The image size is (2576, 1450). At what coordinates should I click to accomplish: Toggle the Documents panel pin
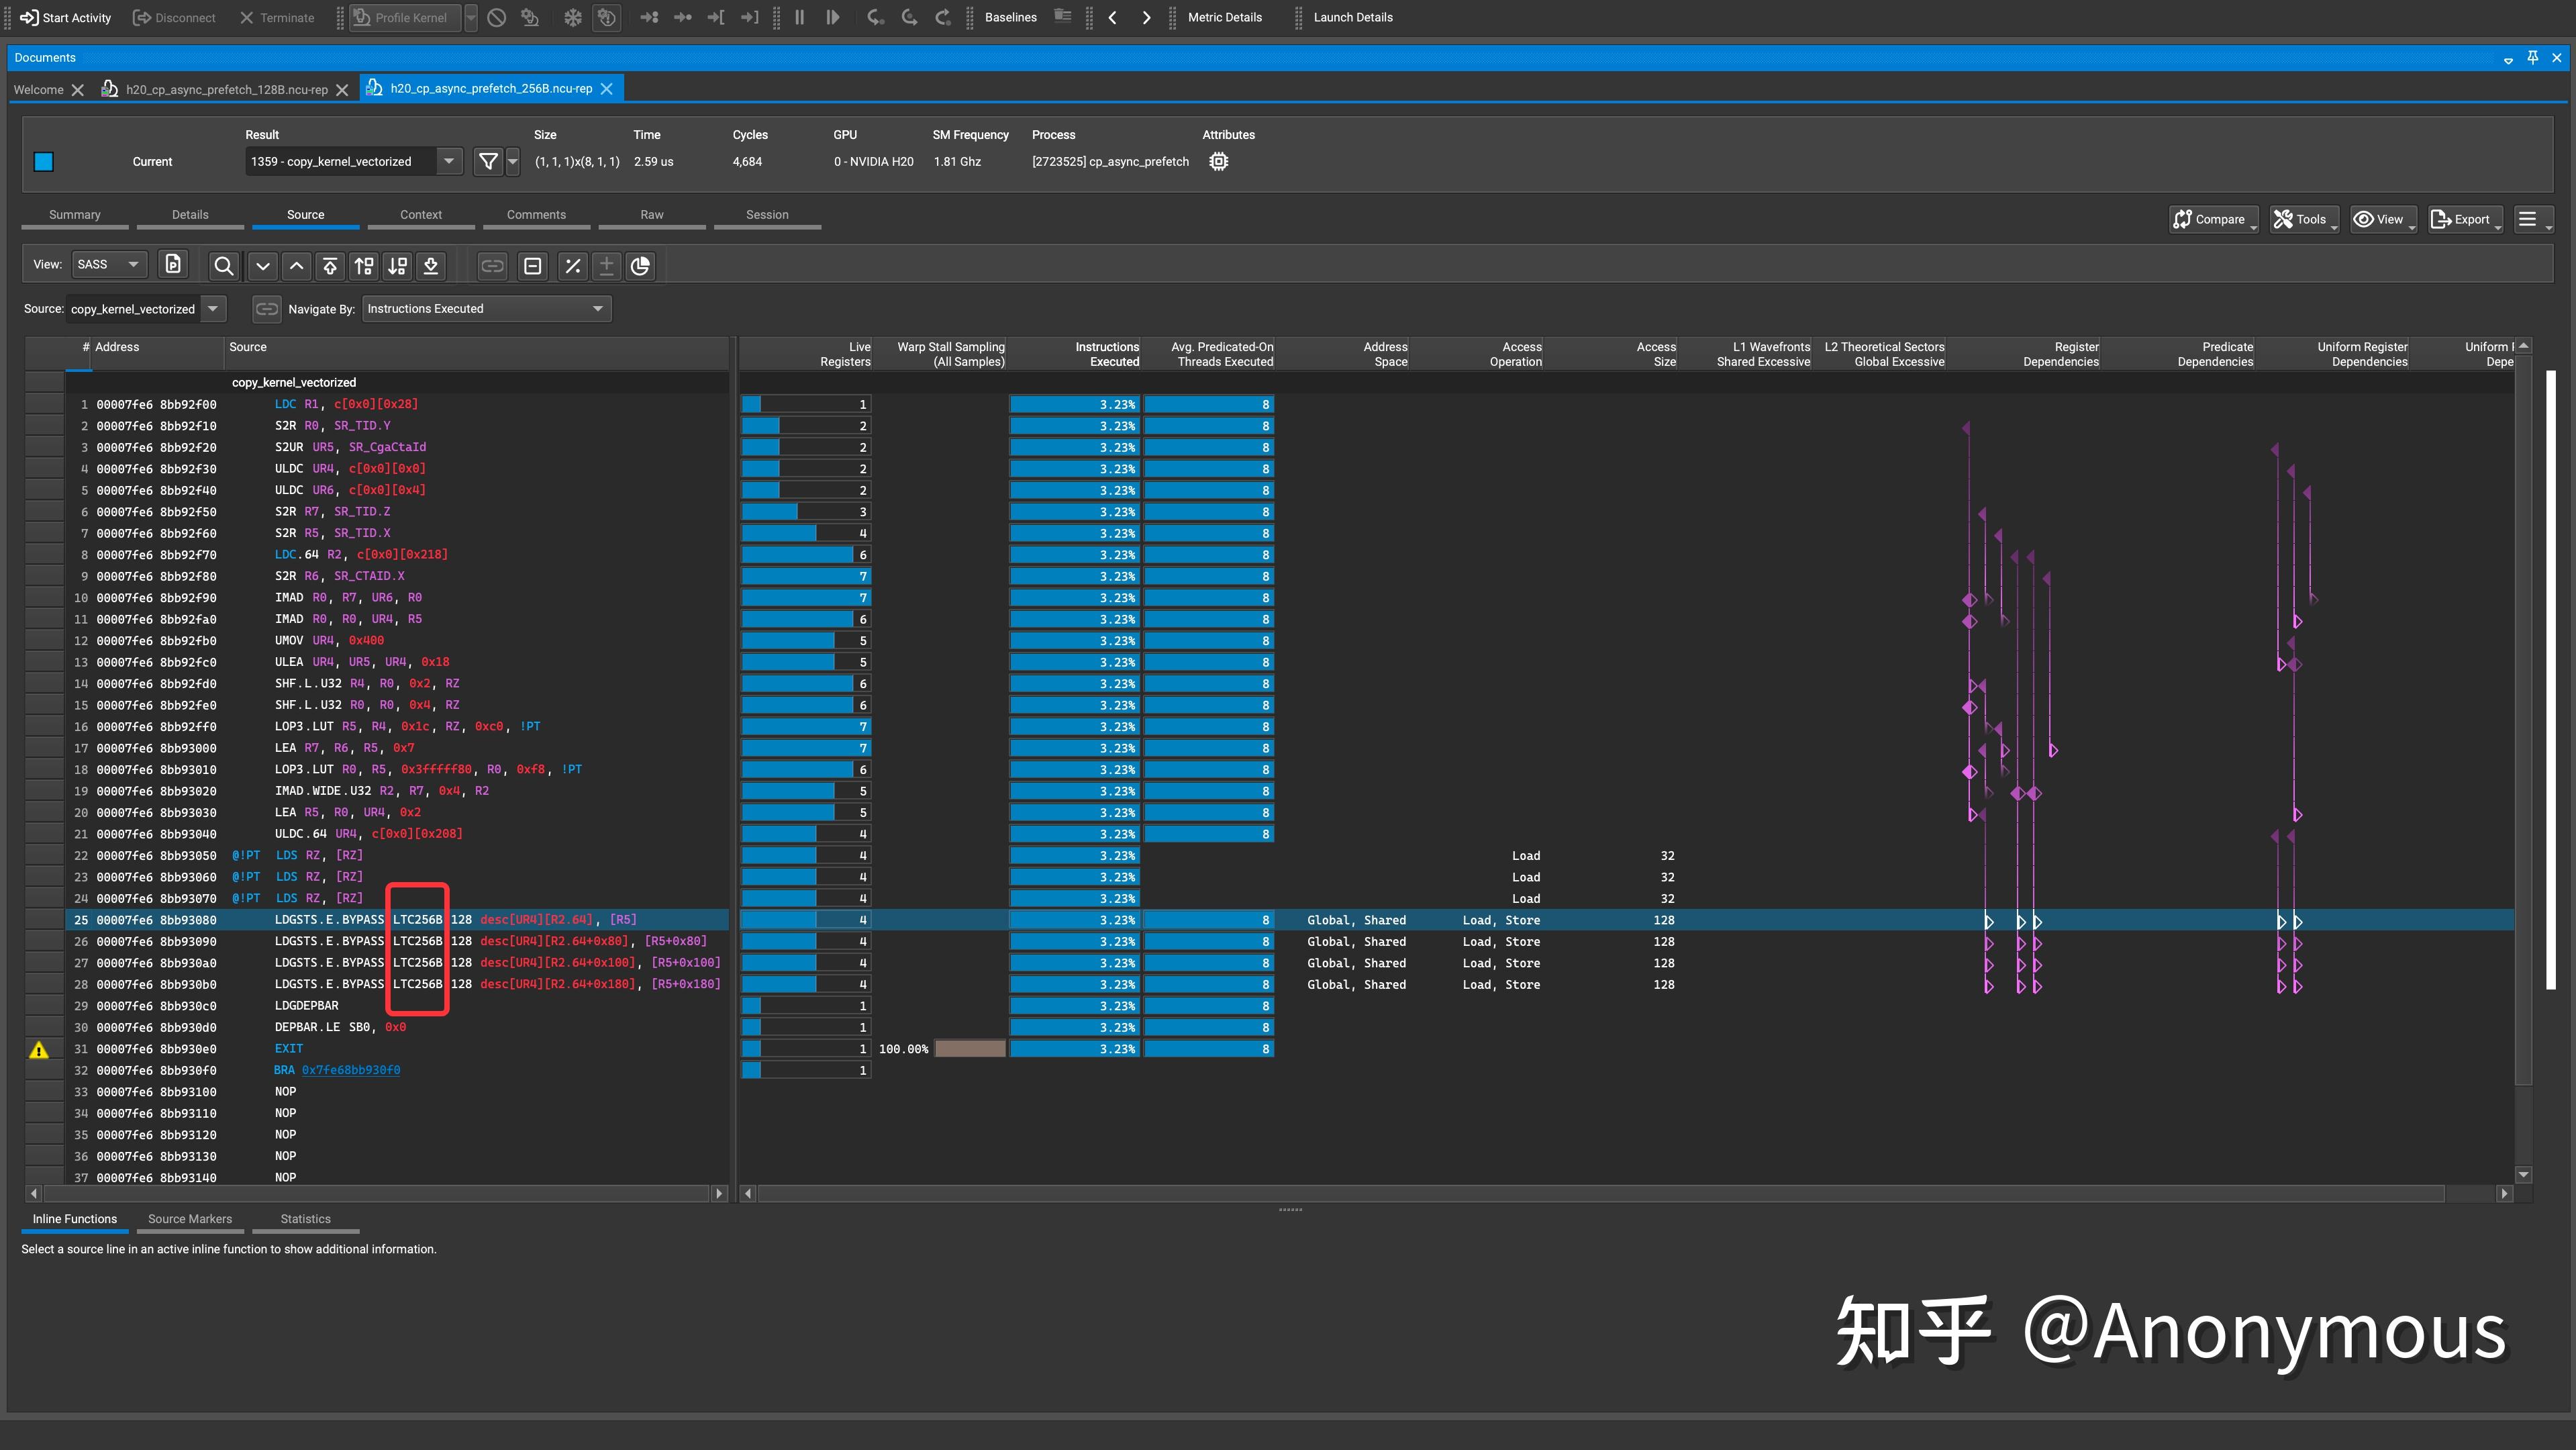point(2533,57)
